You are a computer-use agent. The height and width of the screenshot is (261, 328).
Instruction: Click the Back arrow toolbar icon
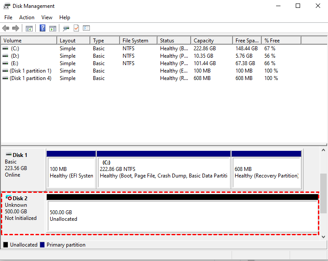click(6, 28)
